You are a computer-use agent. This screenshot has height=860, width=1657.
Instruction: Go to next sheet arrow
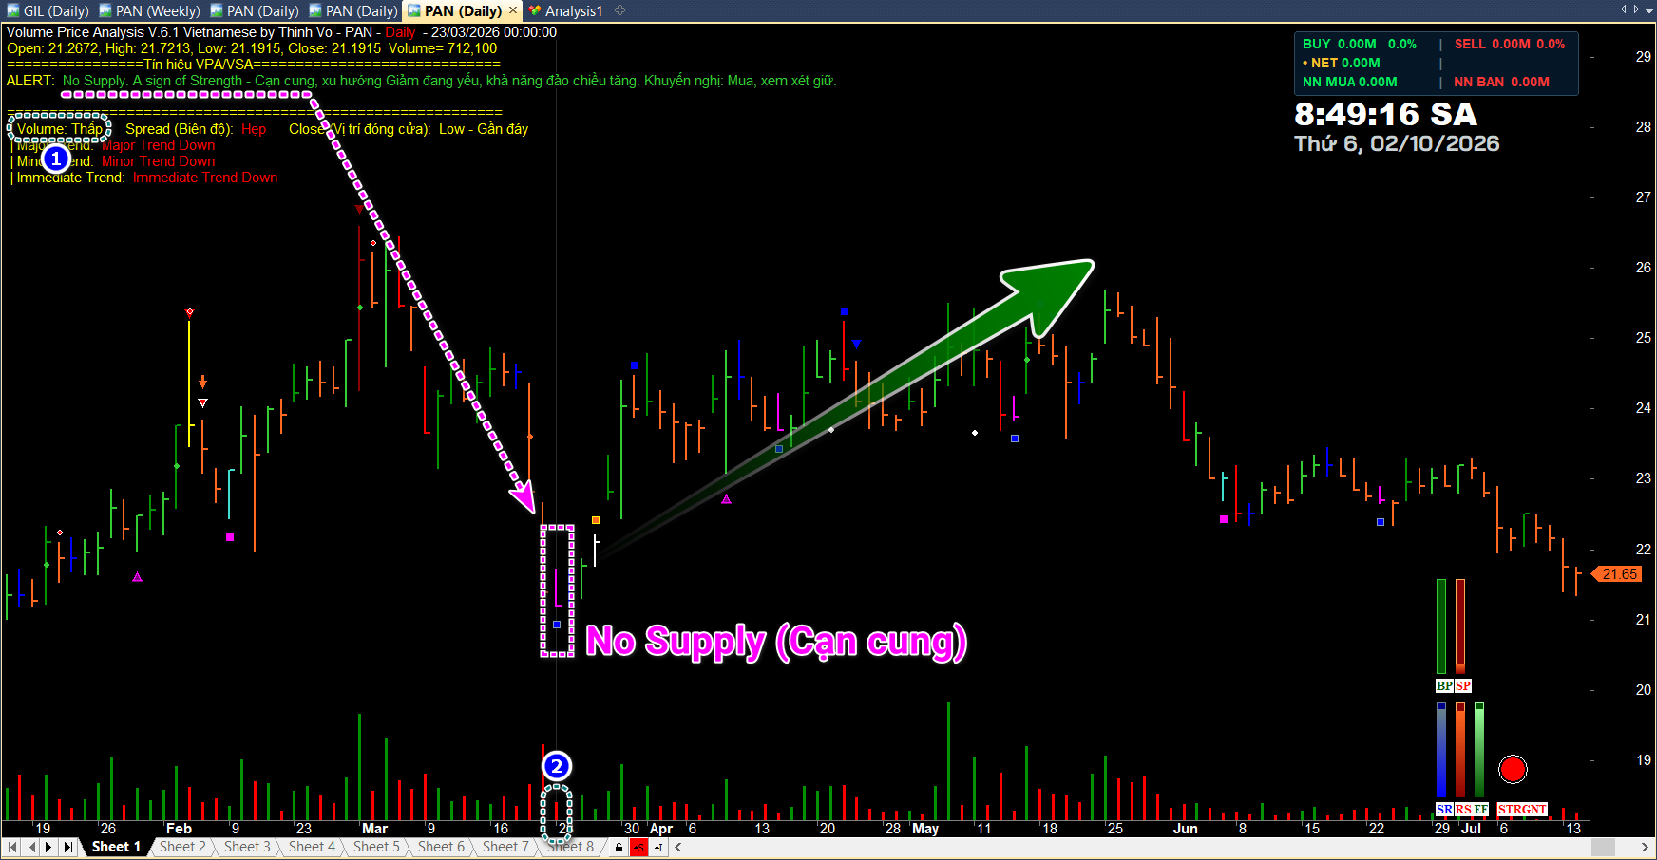pos(49,847)
